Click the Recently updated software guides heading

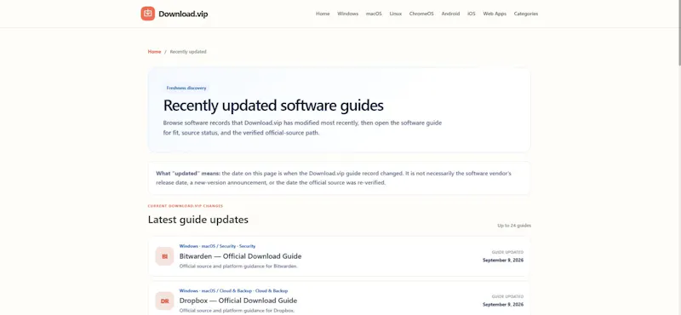coord(273,106)
